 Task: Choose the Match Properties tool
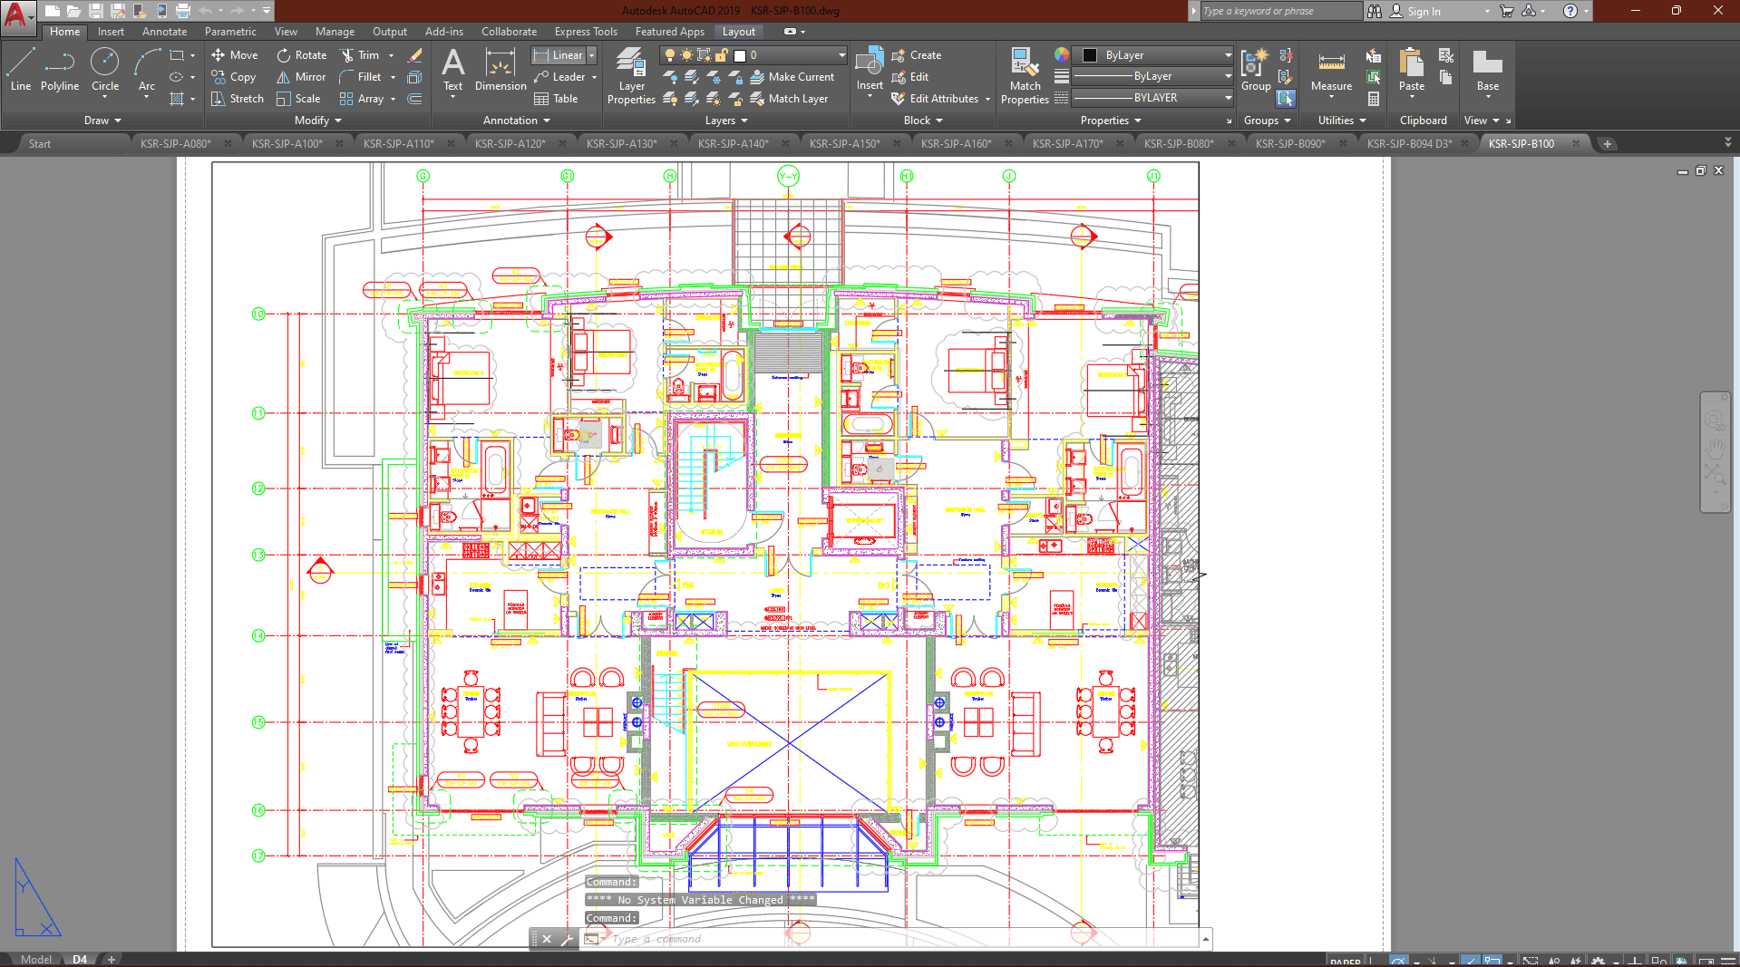tap(1025, 77)
